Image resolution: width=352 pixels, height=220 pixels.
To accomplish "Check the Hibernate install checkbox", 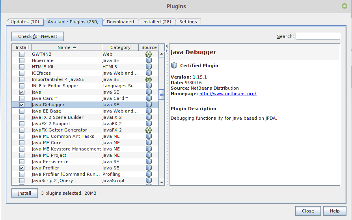I will pyautogui.click(x=22, y=60).
